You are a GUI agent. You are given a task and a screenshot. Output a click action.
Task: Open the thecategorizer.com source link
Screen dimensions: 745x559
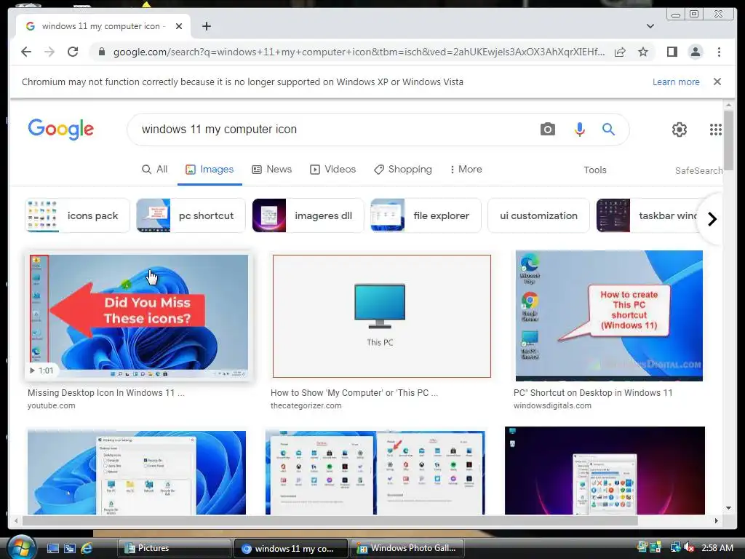pos(306,405)
